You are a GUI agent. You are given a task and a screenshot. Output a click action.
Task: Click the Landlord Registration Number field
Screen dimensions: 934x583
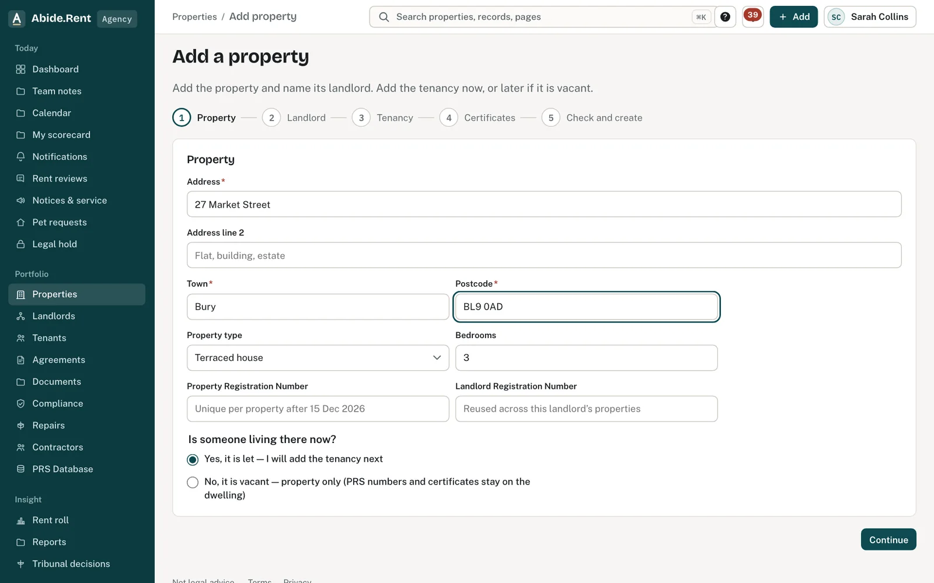pyautogui.click(x=586, y=409)
